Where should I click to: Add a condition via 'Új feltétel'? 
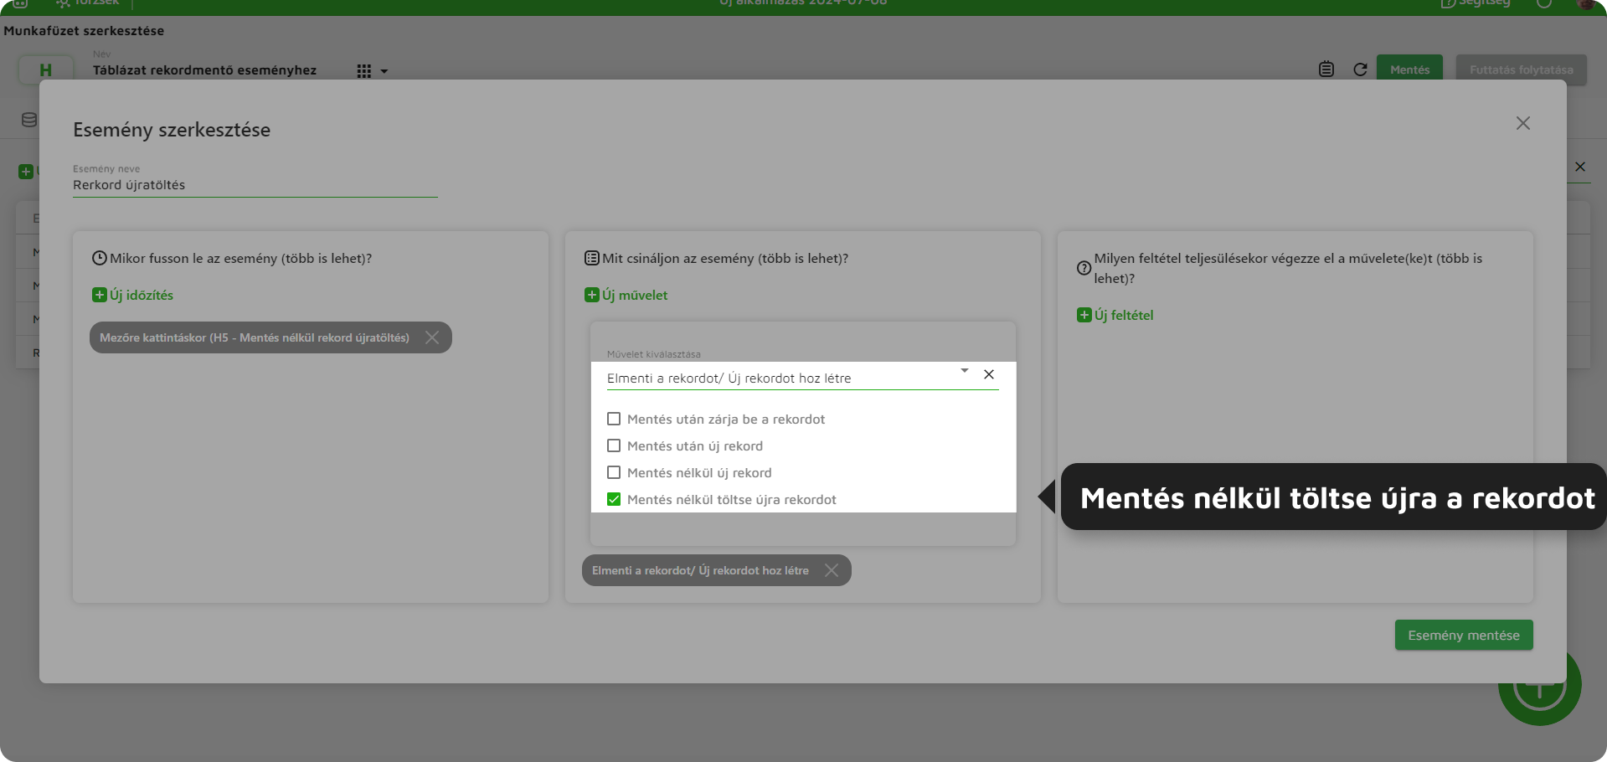[x=1115, y=315]
